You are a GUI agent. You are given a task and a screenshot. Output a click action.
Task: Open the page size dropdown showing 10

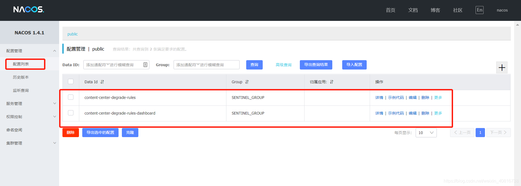426,133
